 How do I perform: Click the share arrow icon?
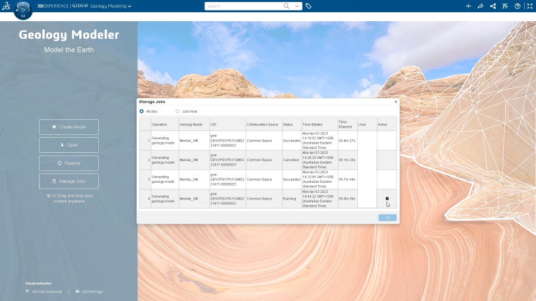481,6
